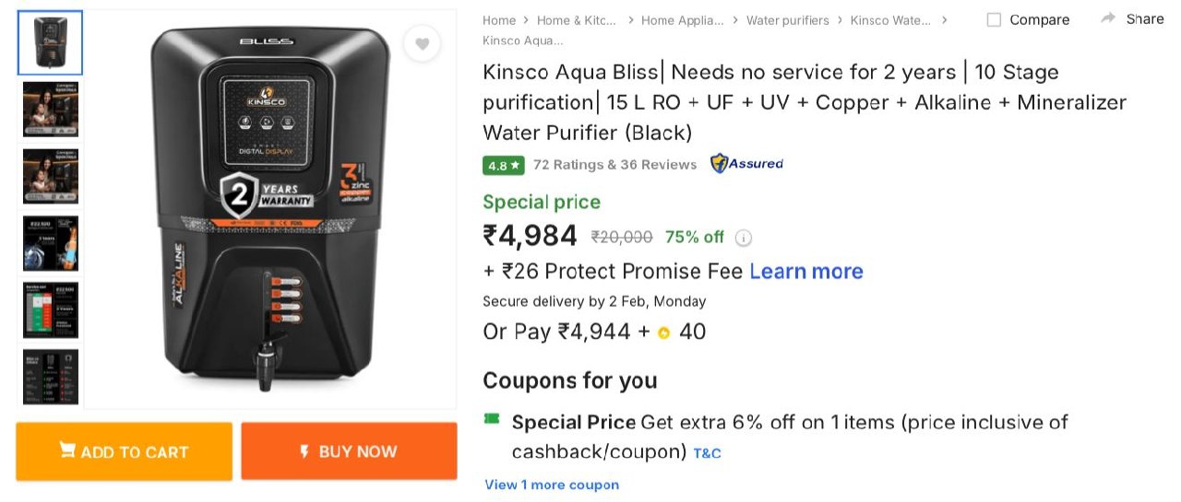Click the green coupon tag icon

click(x=492, y=420)
